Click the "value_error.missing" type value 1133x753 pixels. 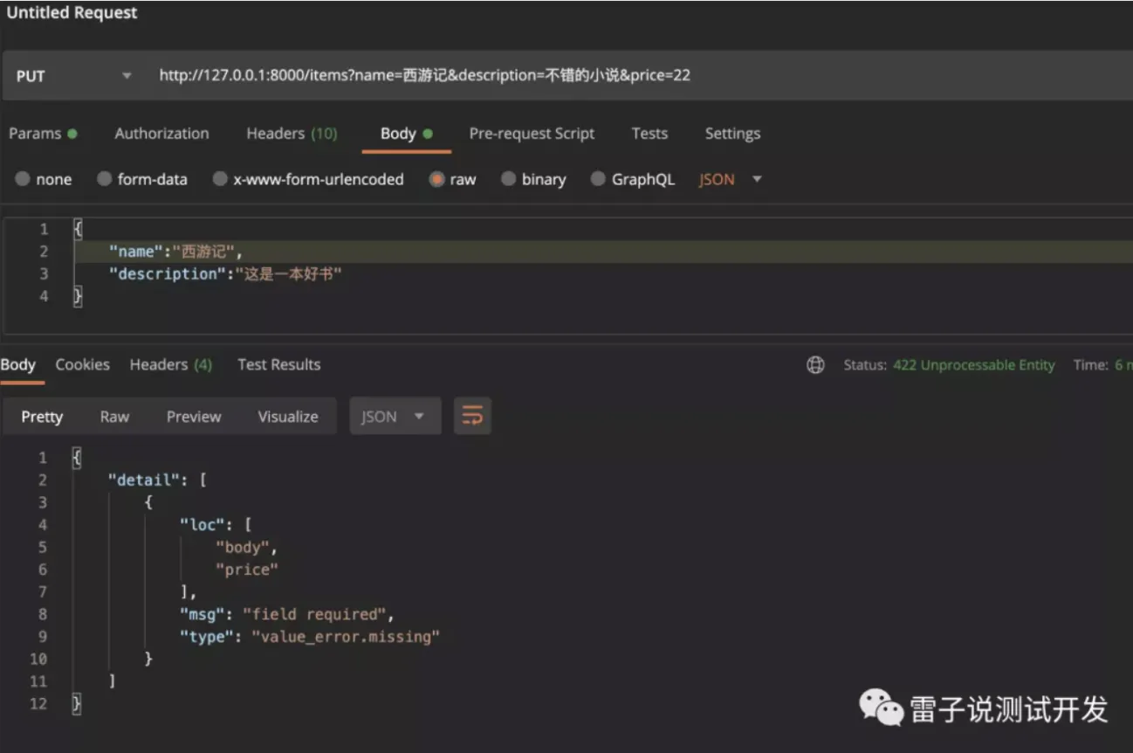point(345,637)
